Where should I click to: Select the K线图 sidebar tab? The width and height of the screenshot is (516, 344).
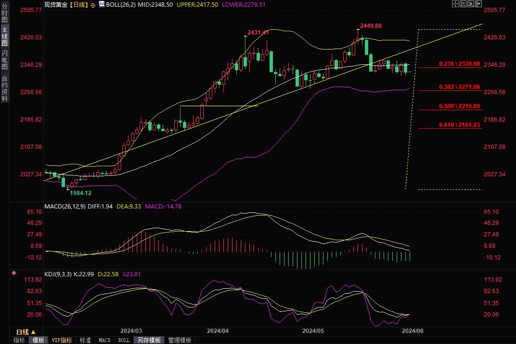[x=5, y=37]
